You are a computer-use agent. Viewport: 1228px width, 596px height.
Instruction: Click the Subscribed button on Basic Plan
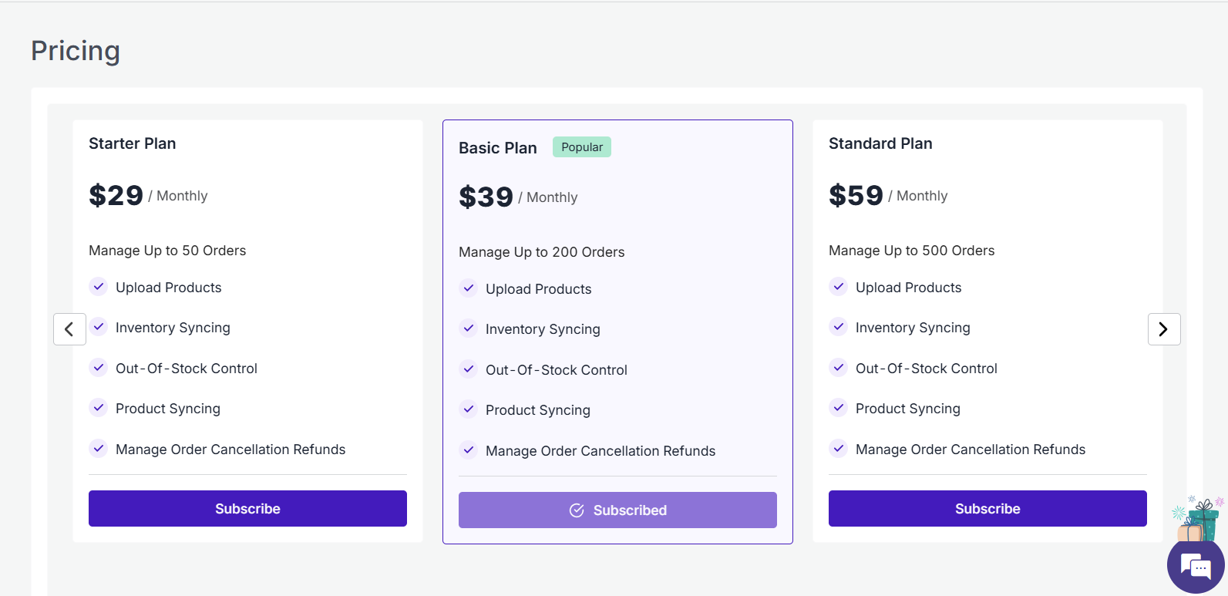tap(617, 510)
